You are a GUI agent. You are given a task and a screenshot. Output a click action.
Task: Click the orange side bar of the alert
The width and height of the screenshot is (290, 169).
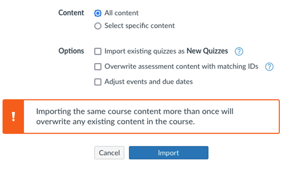click(13, 116)
